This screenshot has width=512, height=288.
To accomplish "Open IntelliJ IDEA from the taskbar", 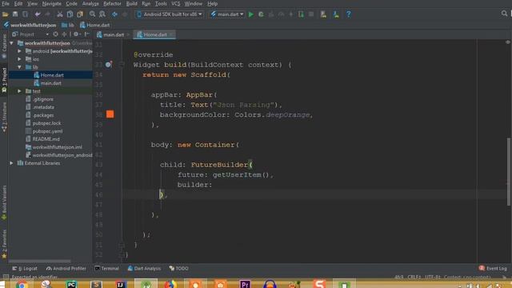I will [x=121, y=285].
